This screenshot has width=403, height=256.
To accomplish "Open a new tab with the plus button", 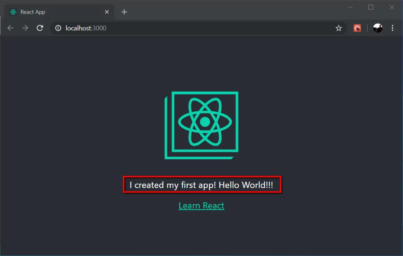I will coord(124,12).
